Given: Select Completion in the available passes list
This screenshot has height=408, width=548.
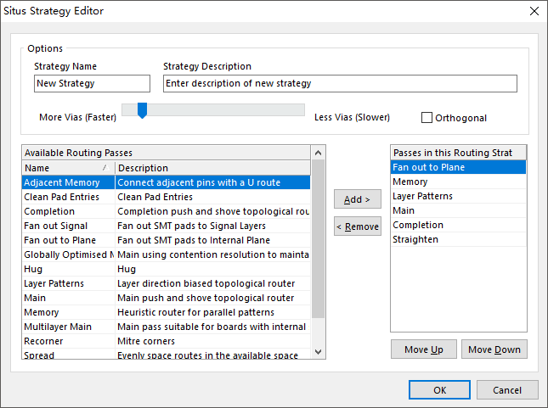Looking at the screenshot, I should [69, 211].
